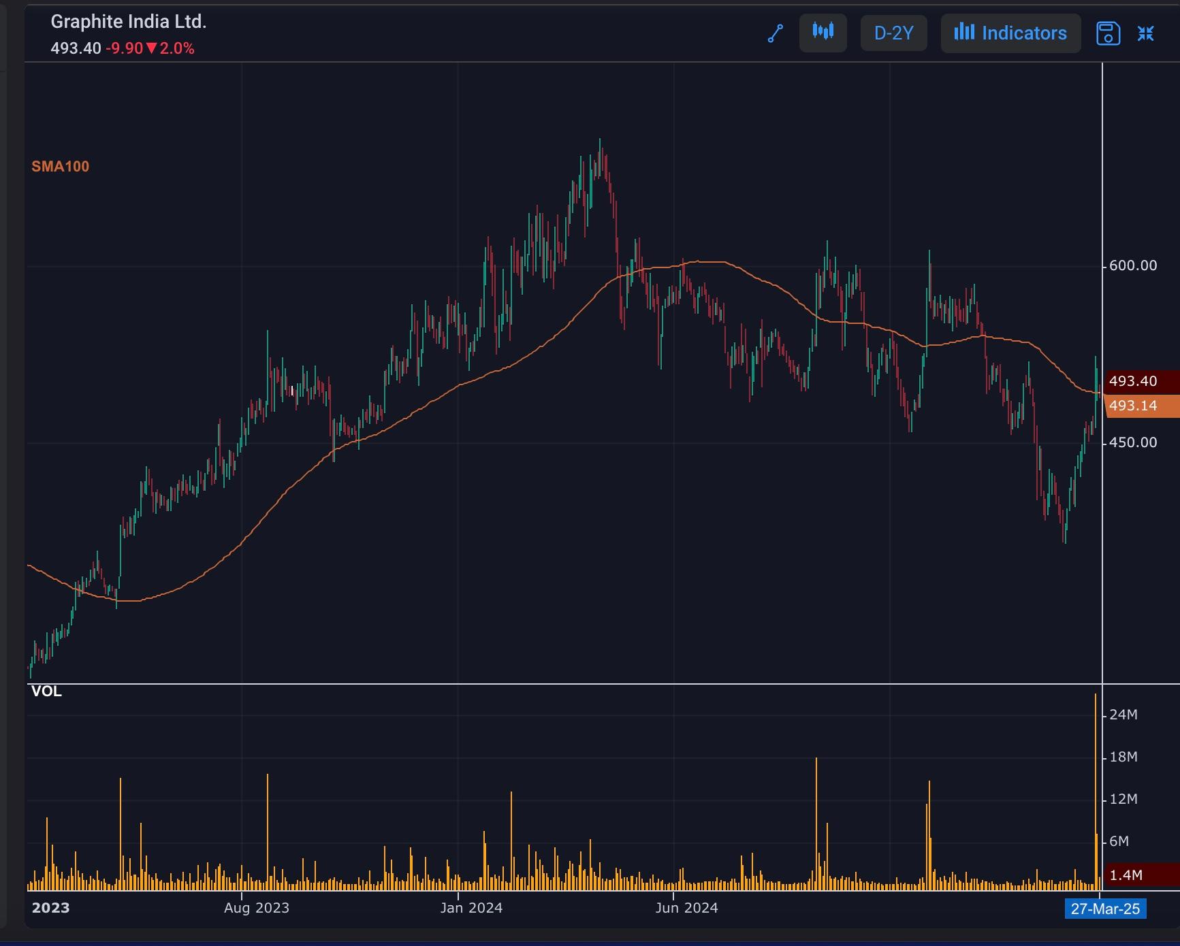Click the 27-Mar-25 date marker
Screen dimensions: 1180x946
coord(1105,909)
